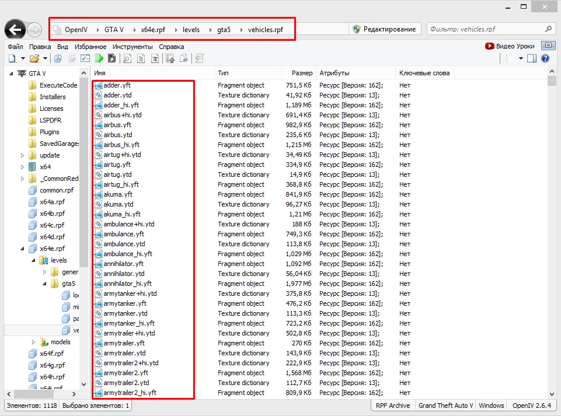Click the GTA V root tree icon
561x416 pixels.
tap(22, 74)
